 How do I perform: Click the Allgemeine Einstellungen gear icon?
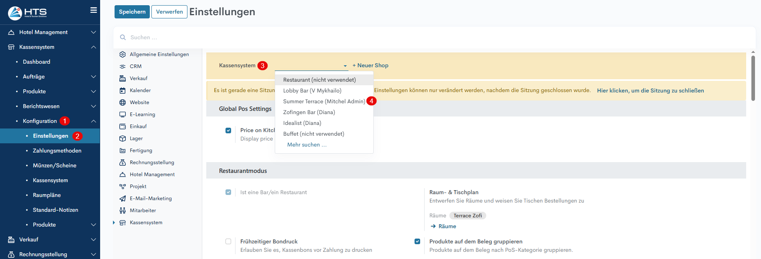[123, 54]
